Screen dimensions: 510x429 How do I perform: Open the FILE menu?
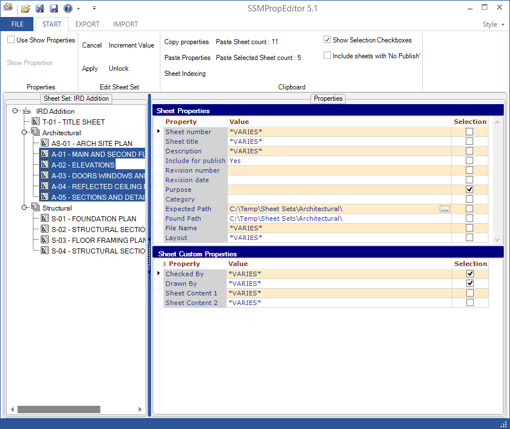pyautogui.click(x=17, y=24)
